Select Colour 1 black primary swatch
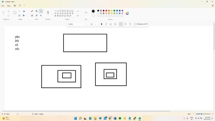Image resolution: width=215 pixels, height=121 pixels. pyautogui.click(x=93, y=11)
